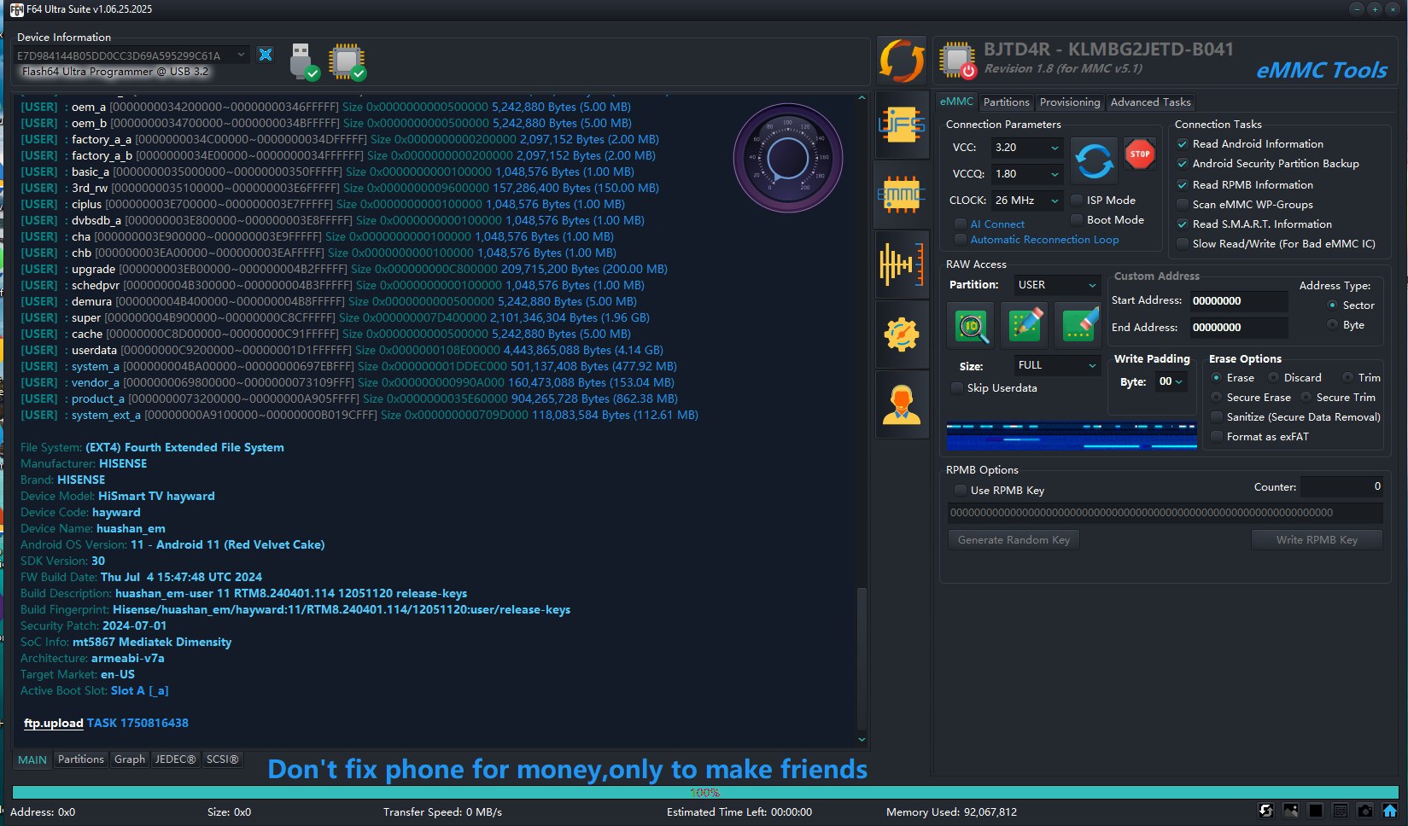Click the blue home icon
This screenshot has height=826, width=1408.
tap(1390, 811)
